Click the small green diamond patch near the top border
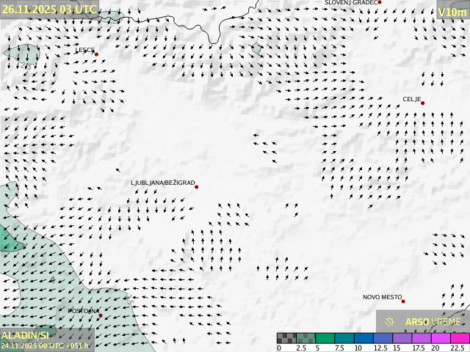The height and width of the screenshot is (352, 470). [x=256, y=48]
